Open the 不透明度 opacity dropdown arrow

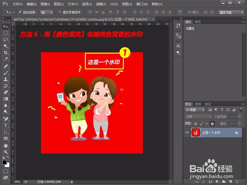click(240, 117)
